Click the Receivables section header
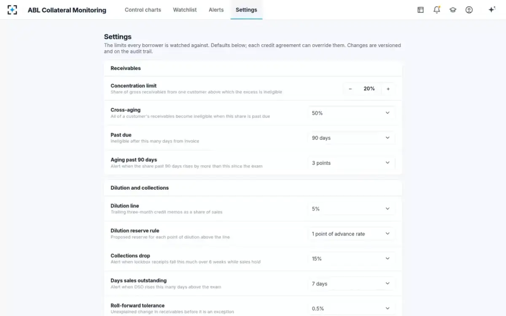Image resolution: width=506 pixels, height=316 pixels. tap(126, 68)
